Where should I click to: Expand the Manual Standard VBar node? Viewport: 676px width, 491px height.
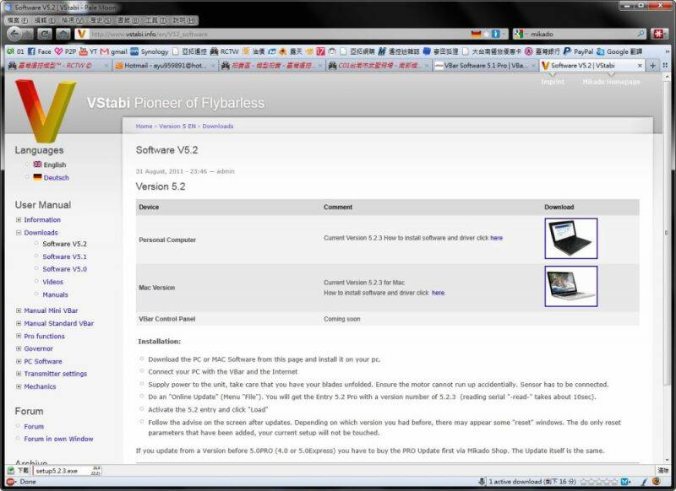(x=19, y=323)
